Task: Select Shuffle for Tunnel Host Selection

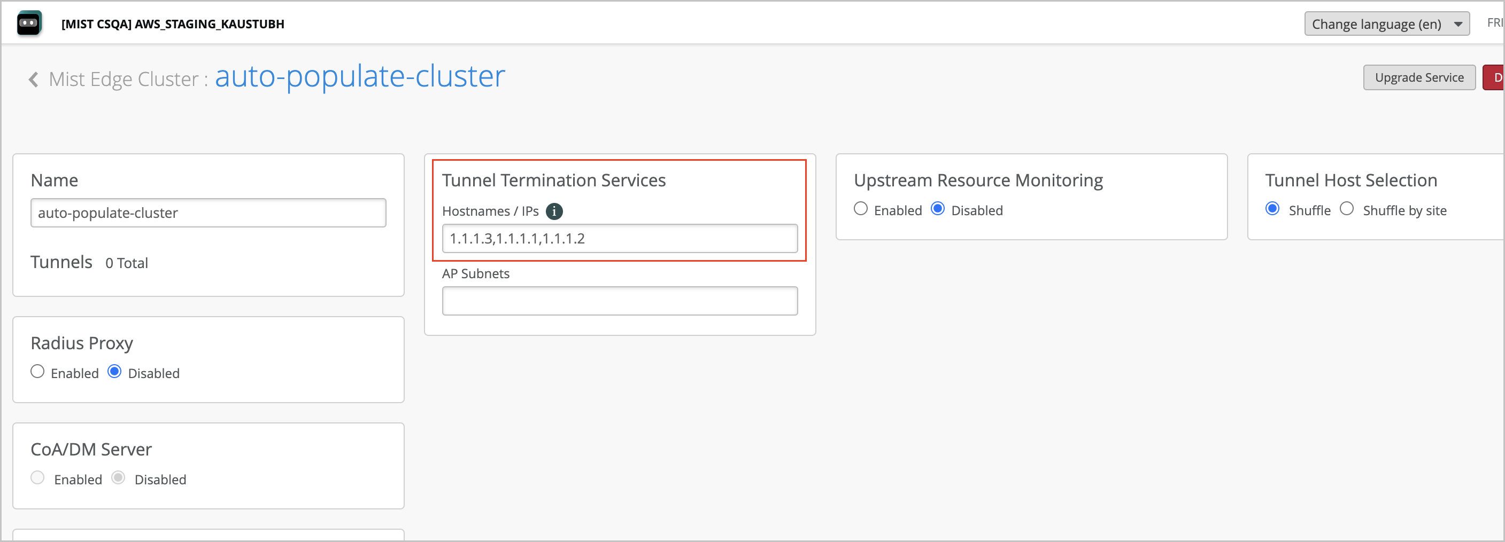Action: pos(1272,209)
